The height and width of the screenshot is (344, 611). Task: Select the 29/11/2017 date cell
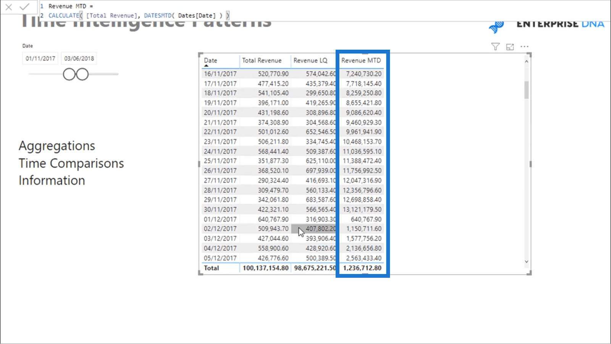[x=220, y=200]
